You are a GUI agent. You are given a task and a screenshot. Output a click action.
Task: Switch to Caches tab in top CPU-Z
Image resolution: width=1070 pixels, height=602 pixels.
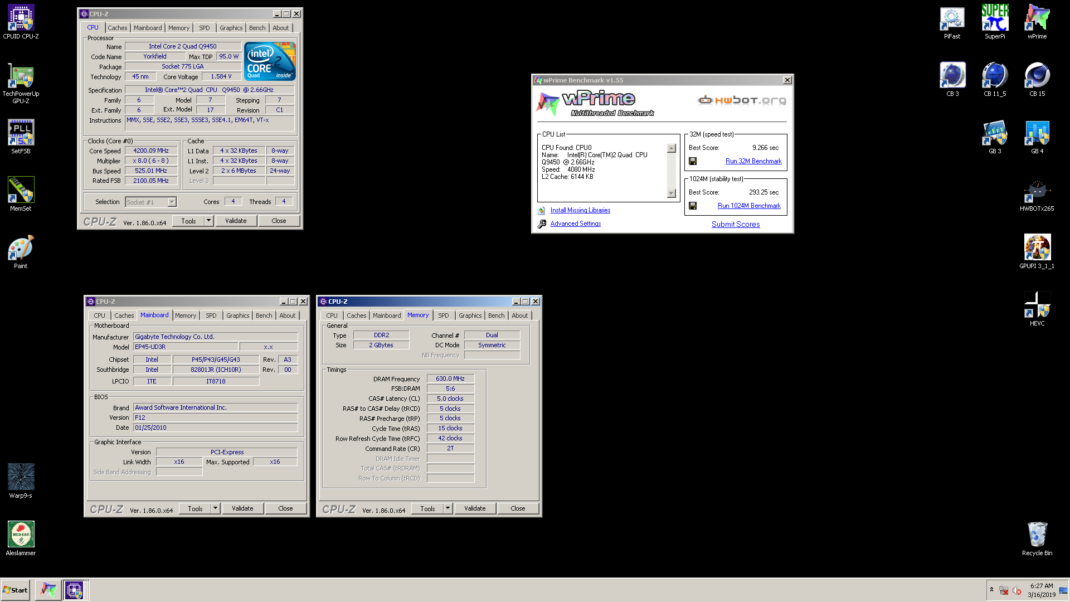117,28
